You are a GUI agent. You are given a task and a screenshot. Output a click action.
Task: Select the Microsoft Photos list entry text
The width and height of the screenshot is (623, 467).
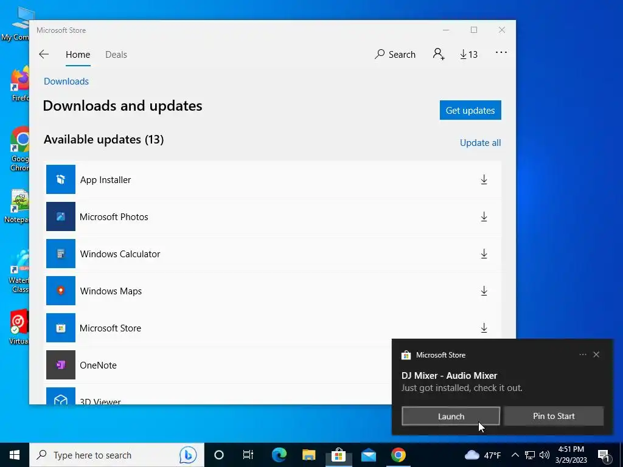click(x=114, y=217)
